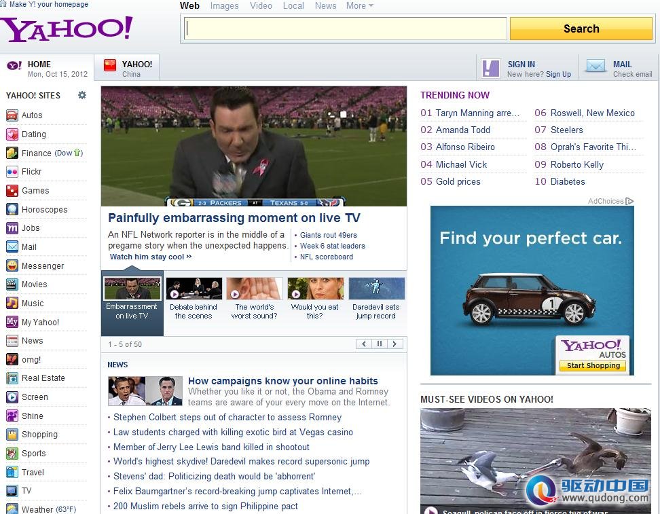This screenshot has height=514, width=660.
Task: Click the AdChoices icon
Action: [629, 201]
